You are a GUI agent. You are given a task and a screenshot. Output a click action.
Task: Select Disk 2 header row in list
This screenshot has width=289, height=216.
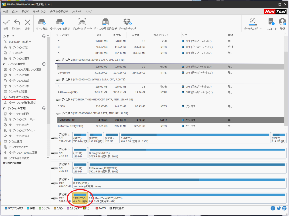170,60
